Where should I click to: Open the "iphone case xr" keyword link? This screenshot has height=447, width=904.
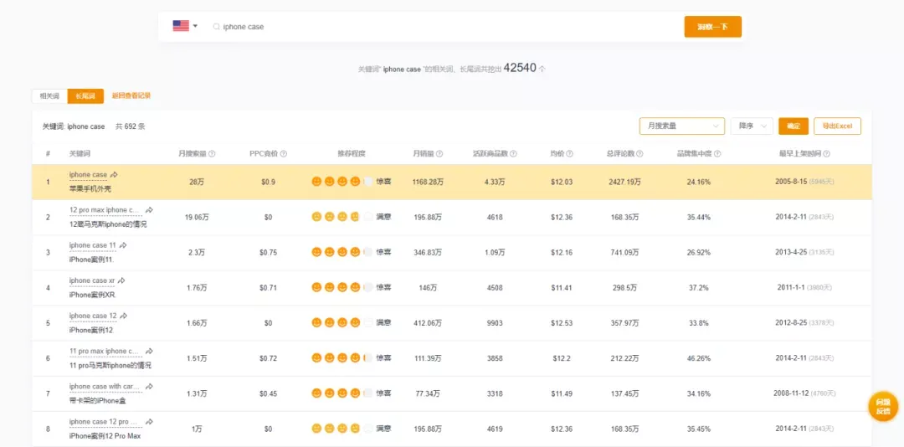(x=92, y=280)
